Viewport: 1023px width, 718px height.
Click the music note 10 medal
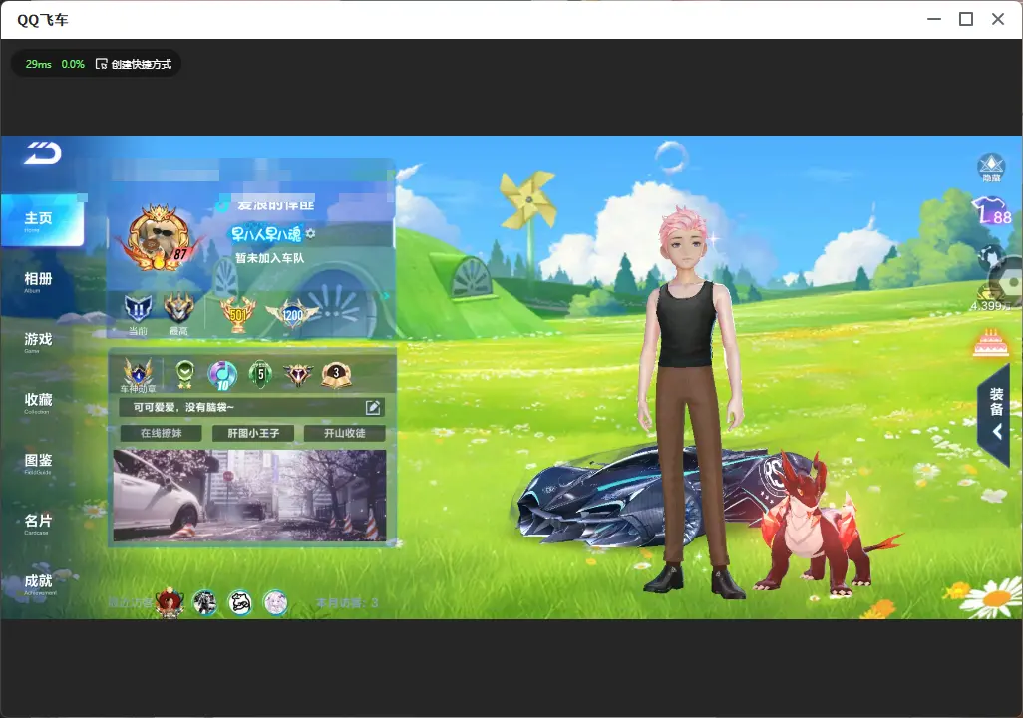[221, 375]
